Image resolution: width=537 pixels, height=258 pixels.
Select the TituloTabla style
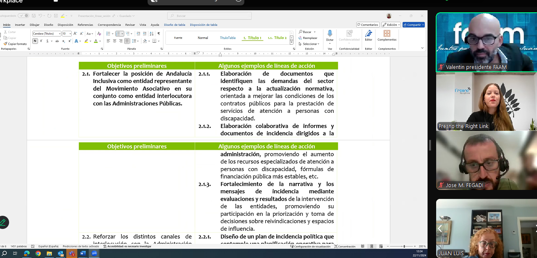(x=228, y=38)
